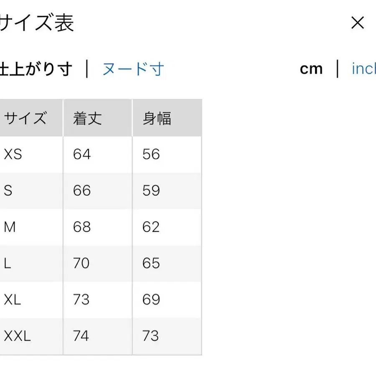Select the XS size row
The height and width of the screenshot is (376, 376).
(x=12, y=154)
